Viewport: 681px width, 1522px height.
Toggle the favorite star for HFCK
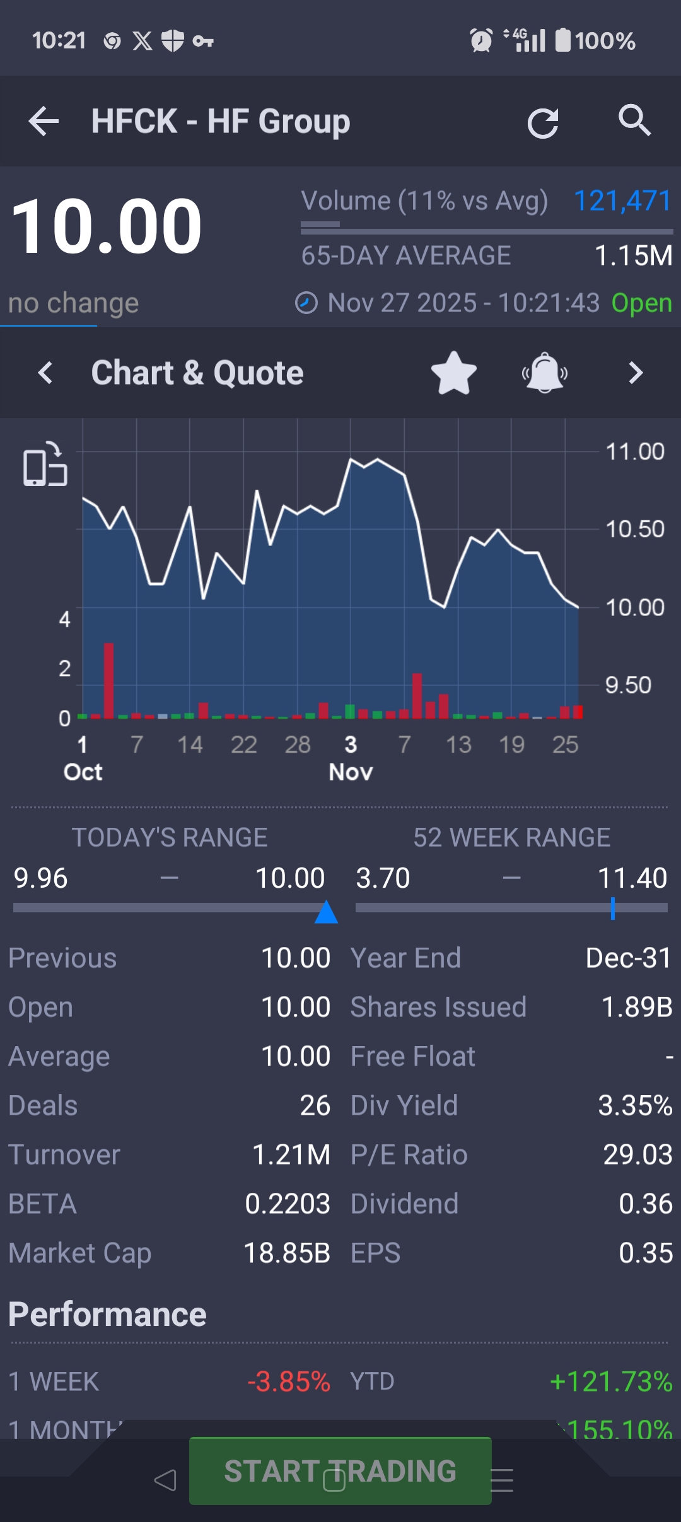click(453, 373)
